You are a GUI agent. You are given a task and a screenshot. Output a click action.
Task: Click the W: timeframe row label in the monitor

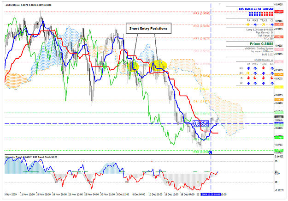pos(241,83)
